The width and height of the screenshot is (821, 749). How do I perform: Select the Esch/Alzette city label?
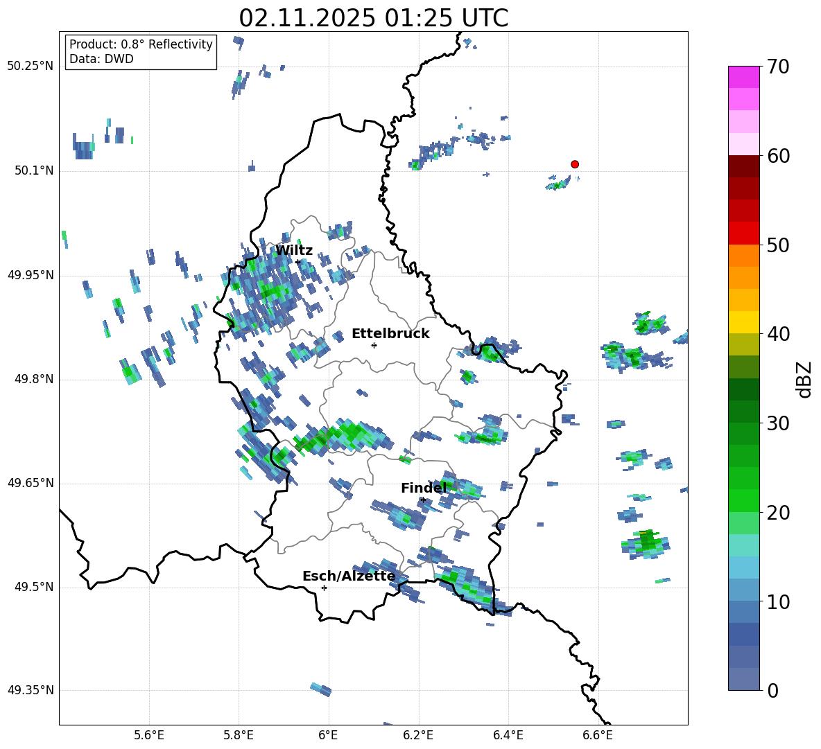(x=349, y=576)
